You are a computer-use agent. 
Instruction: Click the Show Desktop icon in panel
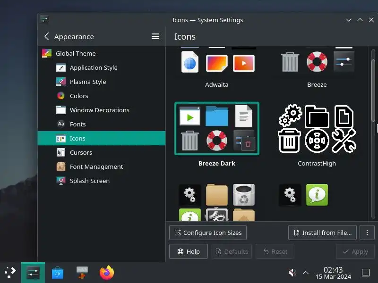click(365, 273)
